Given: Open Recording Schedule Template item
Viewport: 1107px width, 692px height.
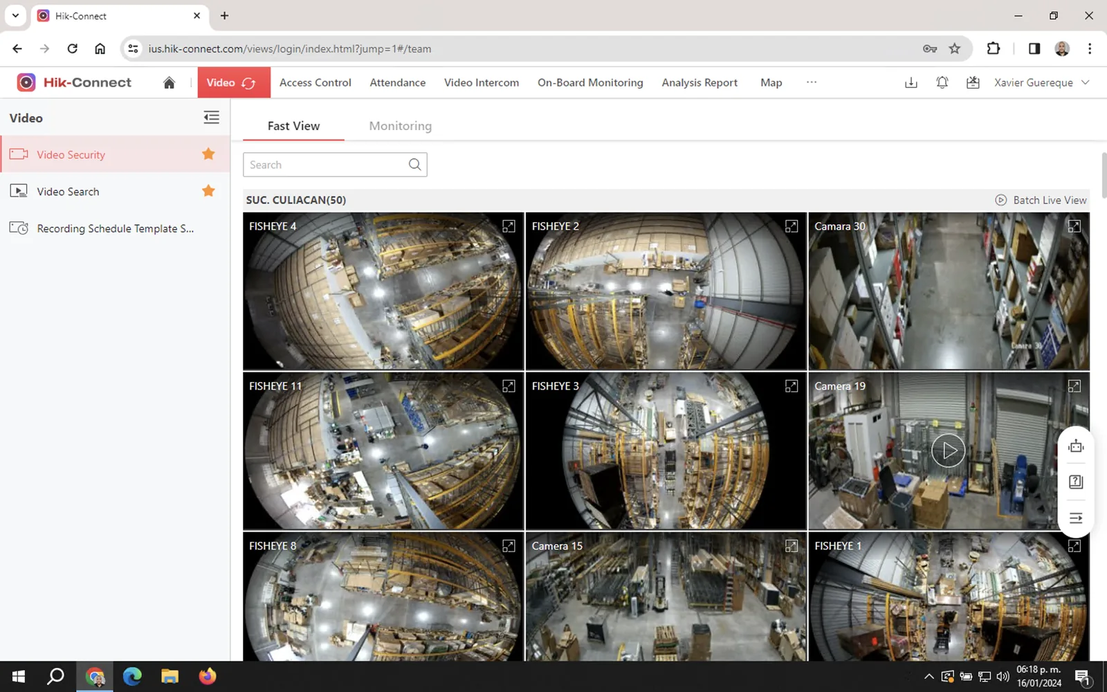Looking at the screenshot, I should [115, 228].
